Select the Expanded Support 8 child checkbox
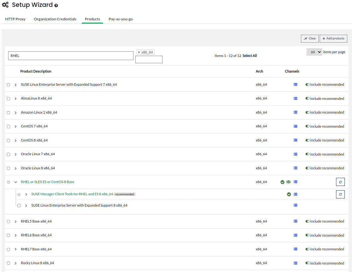Image resolution: width=352 pixels, height=272 pixels. (19, 206)
